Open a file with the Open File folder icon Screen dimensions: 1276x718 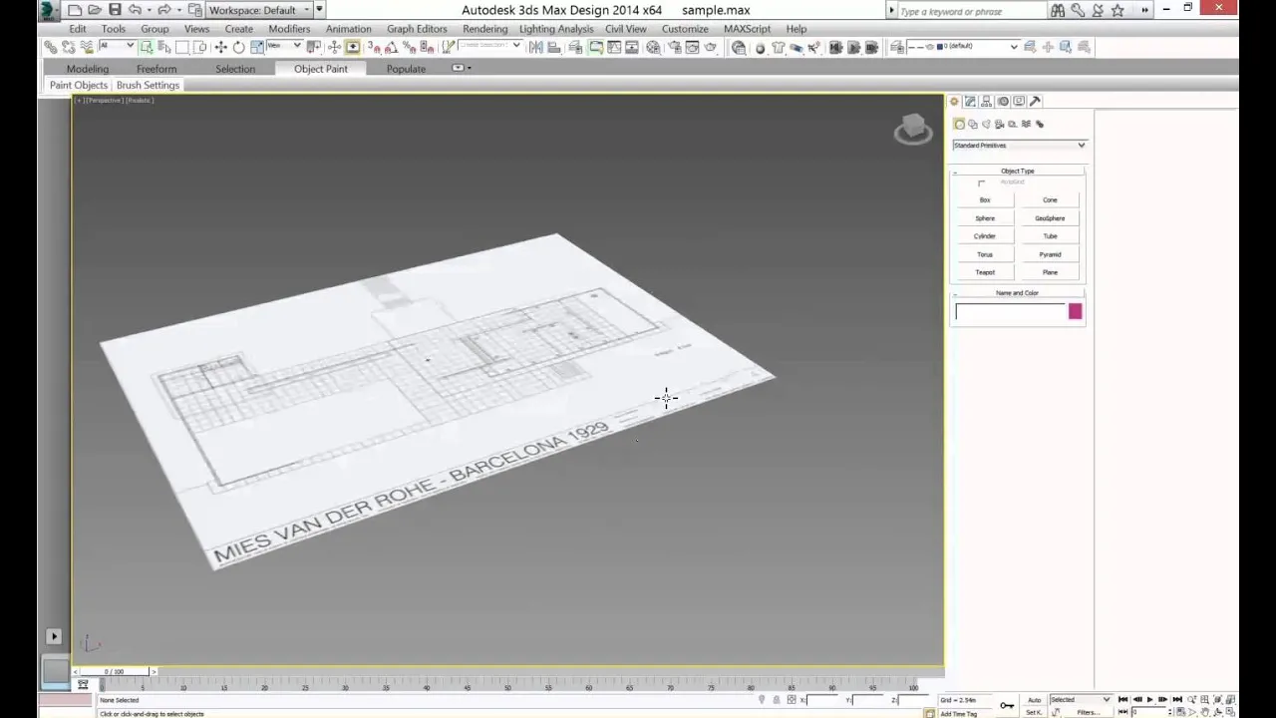pos(95,10)
